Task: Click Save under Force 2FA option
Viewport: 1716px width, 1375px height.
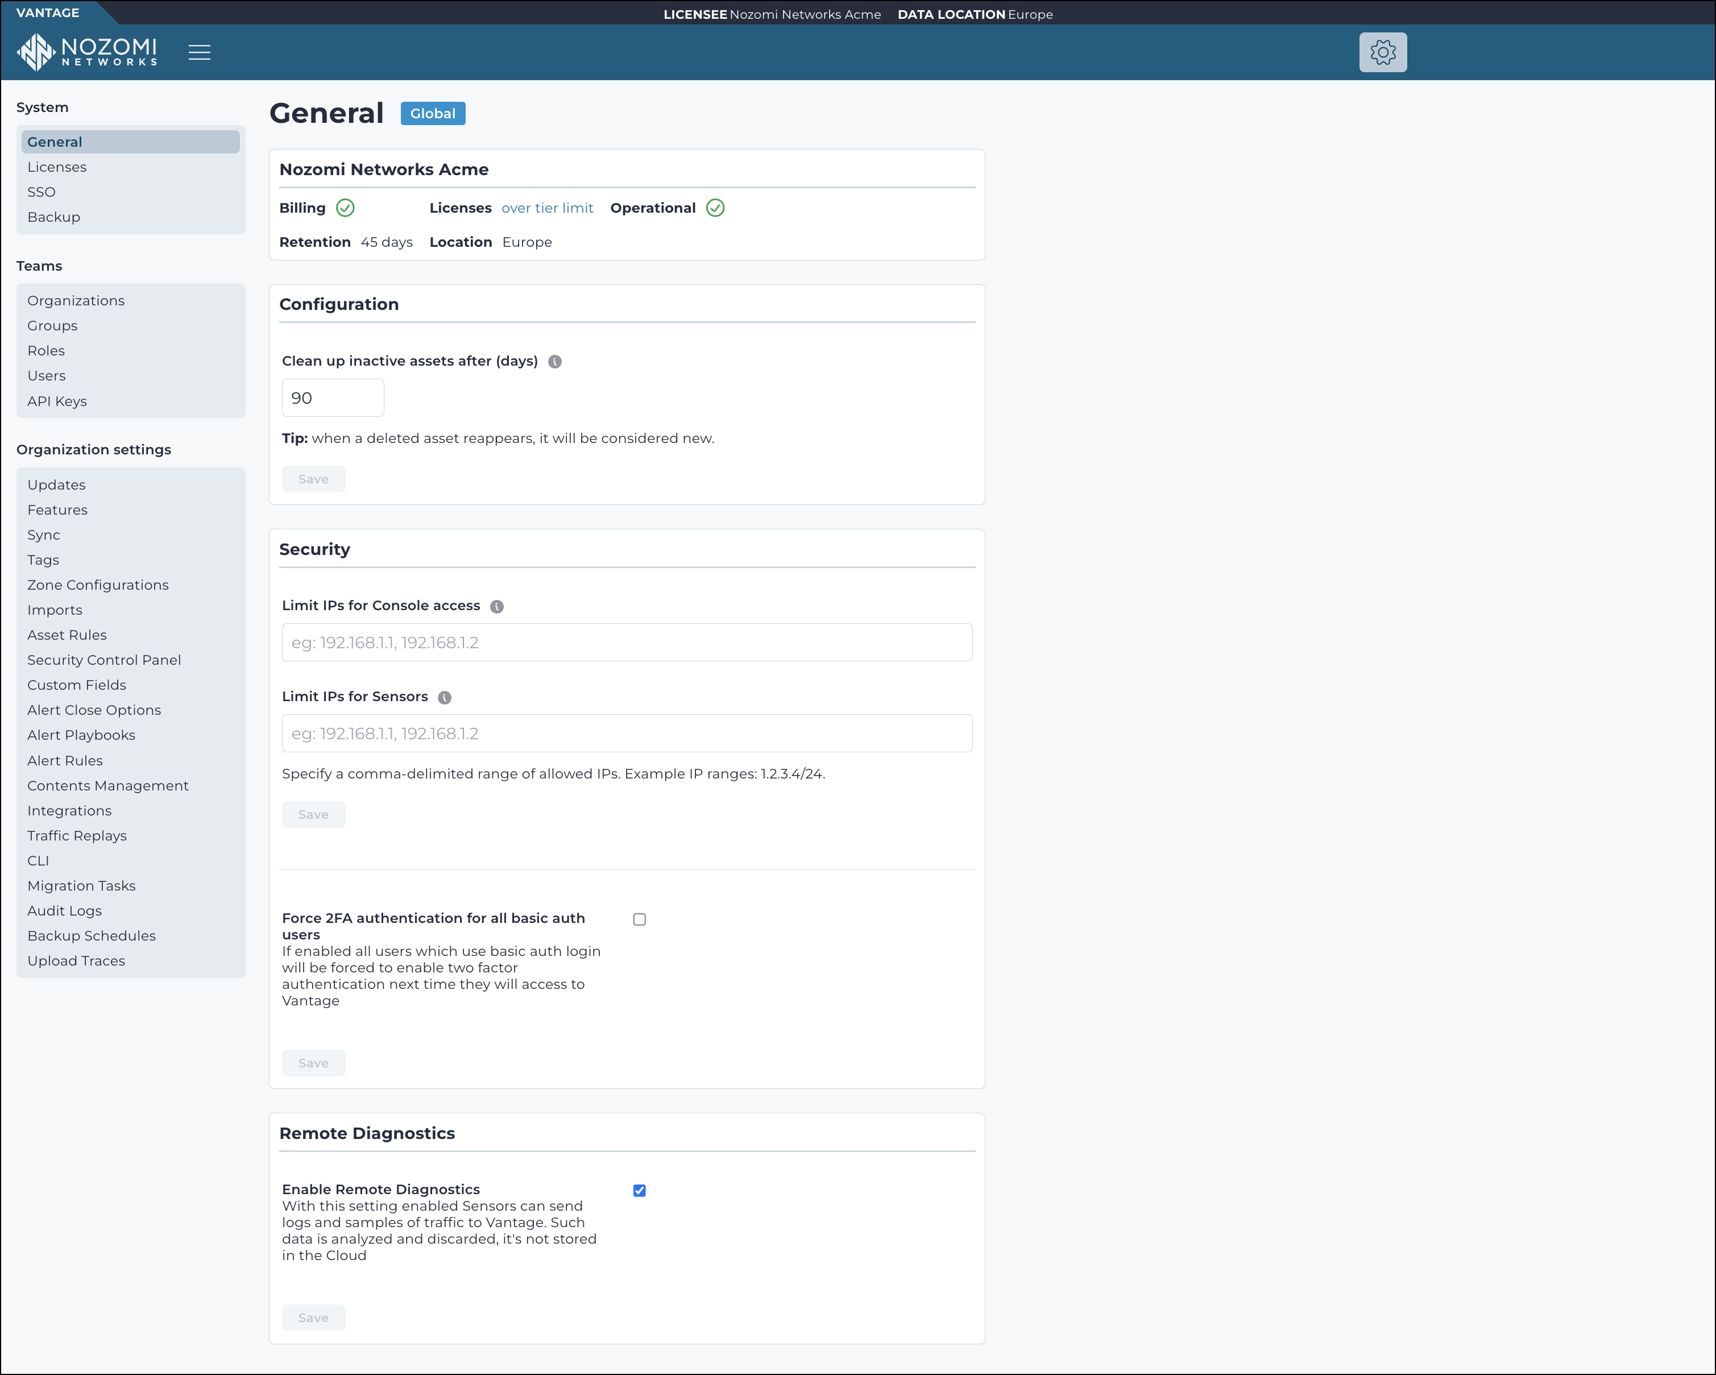Action: coord(313,1063)
